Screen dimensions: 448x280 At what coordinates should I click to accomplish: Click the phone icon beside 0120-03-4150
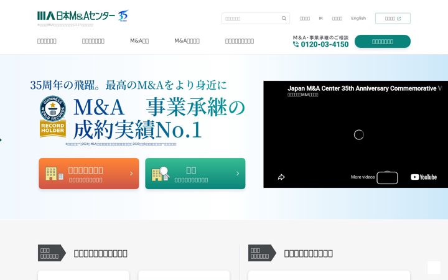coord(296,44)
